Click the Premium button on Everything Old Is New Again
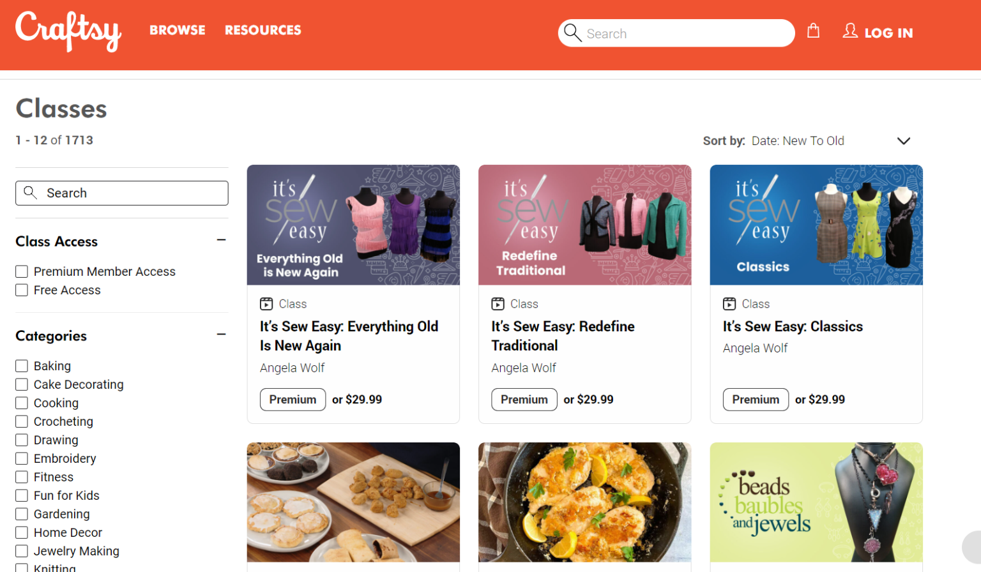 point(293,399)
